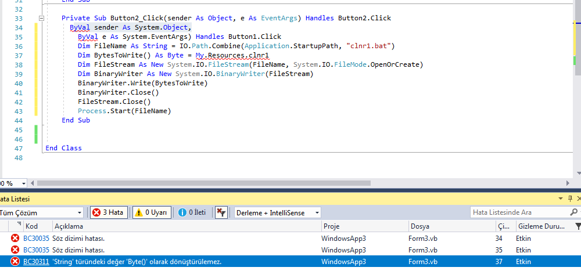Select WindowsApp3 cell in line 34 row

[x=343, y=239]
